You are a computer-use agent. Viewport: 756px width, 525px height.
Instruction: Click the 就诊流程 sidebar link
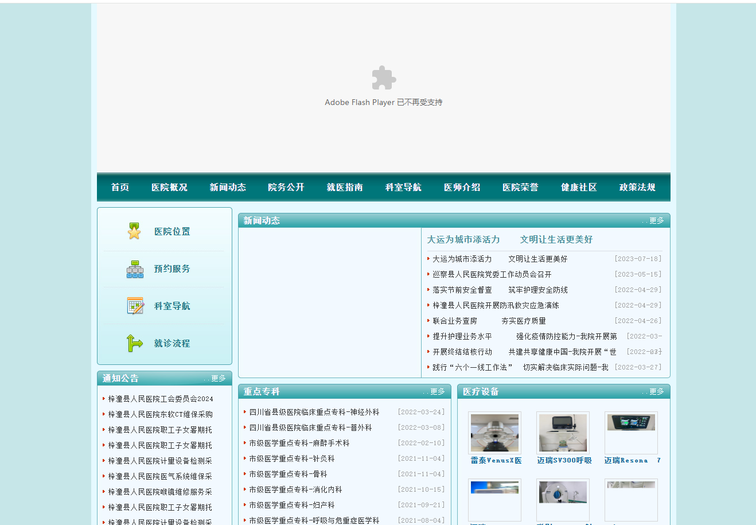(x=172, y=343)
